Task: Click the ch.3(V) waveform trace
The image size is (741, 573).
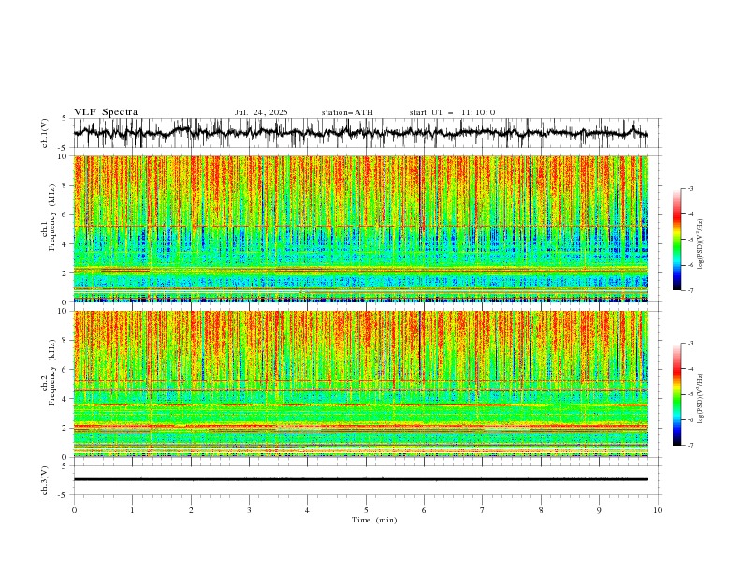Action: [361, 479]
